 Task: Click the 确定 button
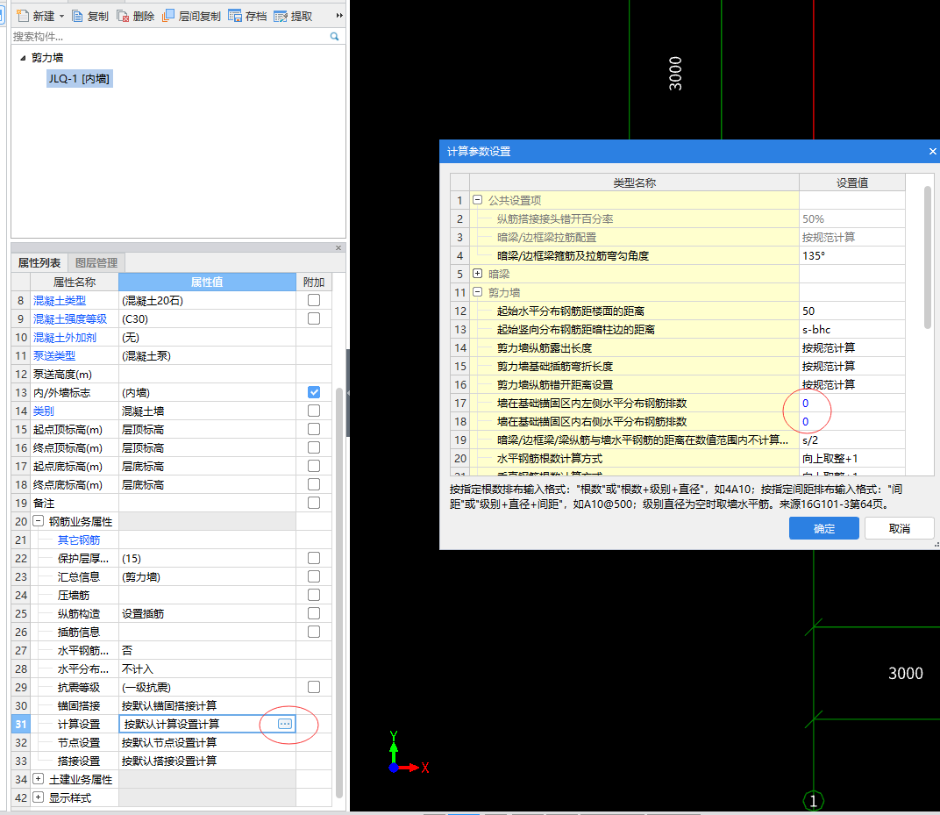point(823,528)
